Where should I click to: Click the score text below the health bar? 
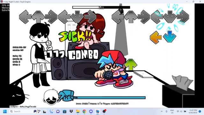point(102,103)
